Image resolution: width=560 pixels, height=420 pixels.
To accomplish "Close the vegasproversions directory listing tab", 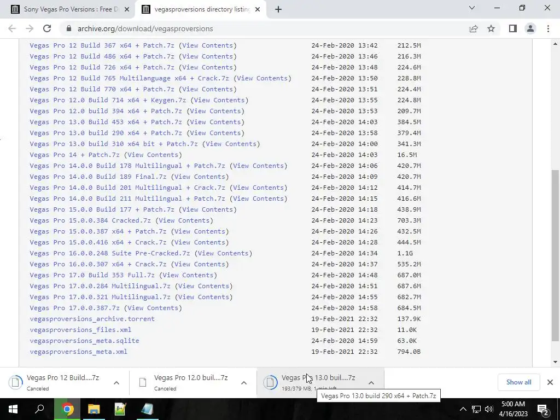I will (x=258, y=9).
